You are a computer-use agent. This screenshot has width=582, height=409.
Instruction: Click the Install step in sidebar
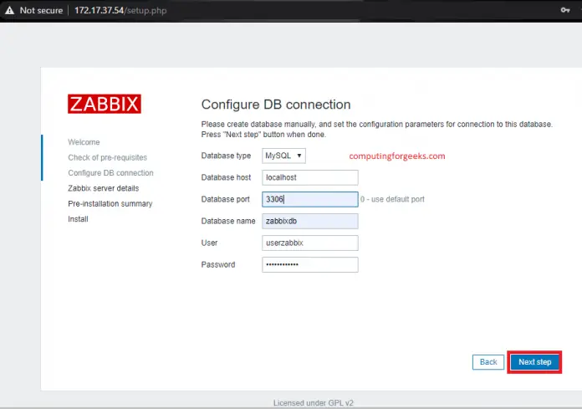coord(78,219)
